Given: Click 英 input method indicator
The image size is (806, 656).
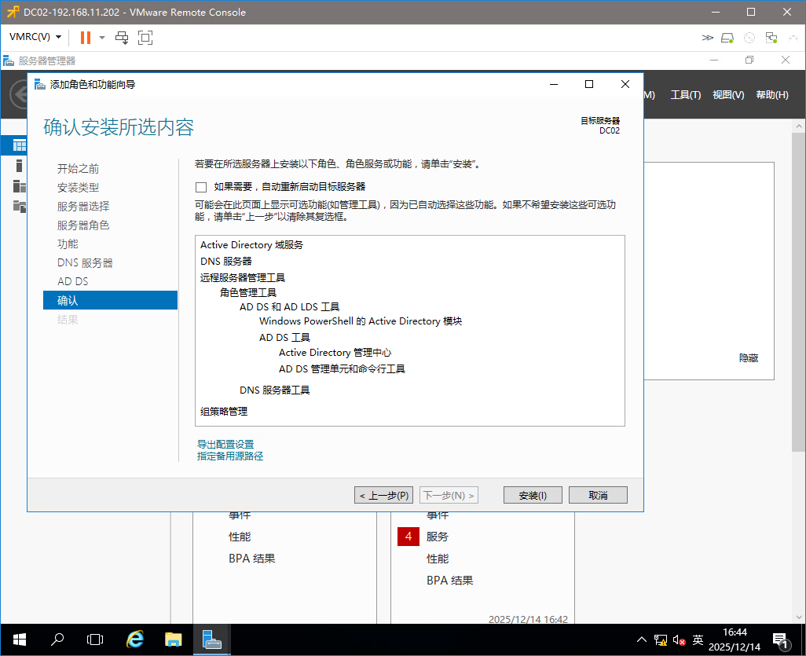Looking at the screenshot, I should click(x=698, y=640).
